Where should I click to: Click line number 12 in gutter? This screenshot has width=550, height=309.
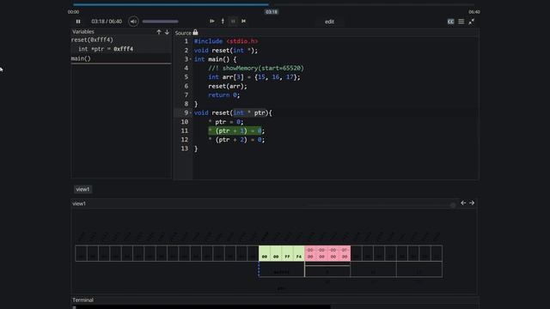[185, 140]
